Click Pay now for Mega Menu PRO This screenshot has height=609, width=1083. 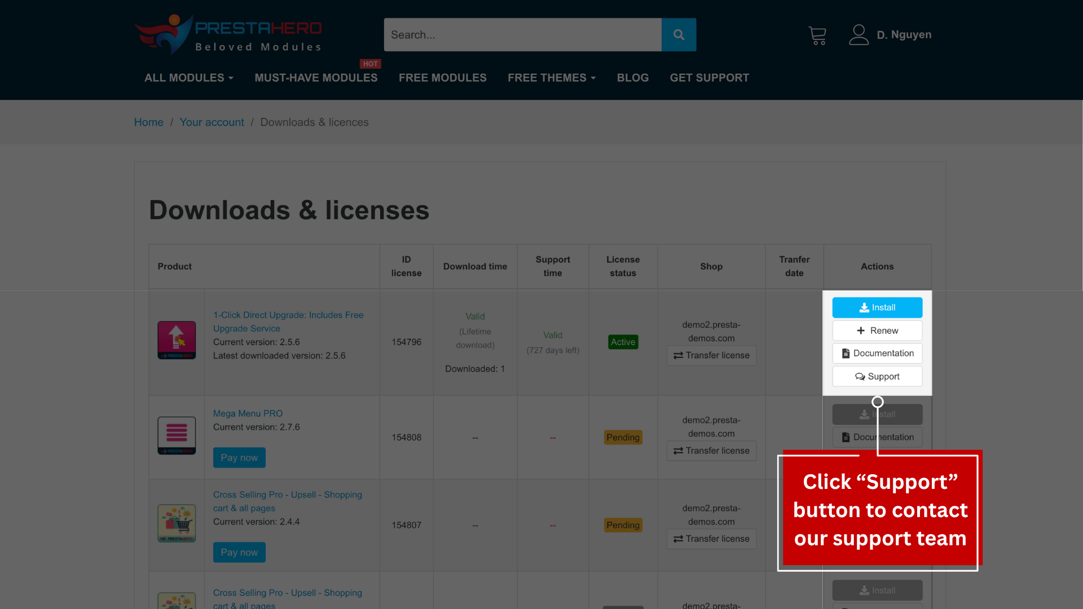click(239, 458)
